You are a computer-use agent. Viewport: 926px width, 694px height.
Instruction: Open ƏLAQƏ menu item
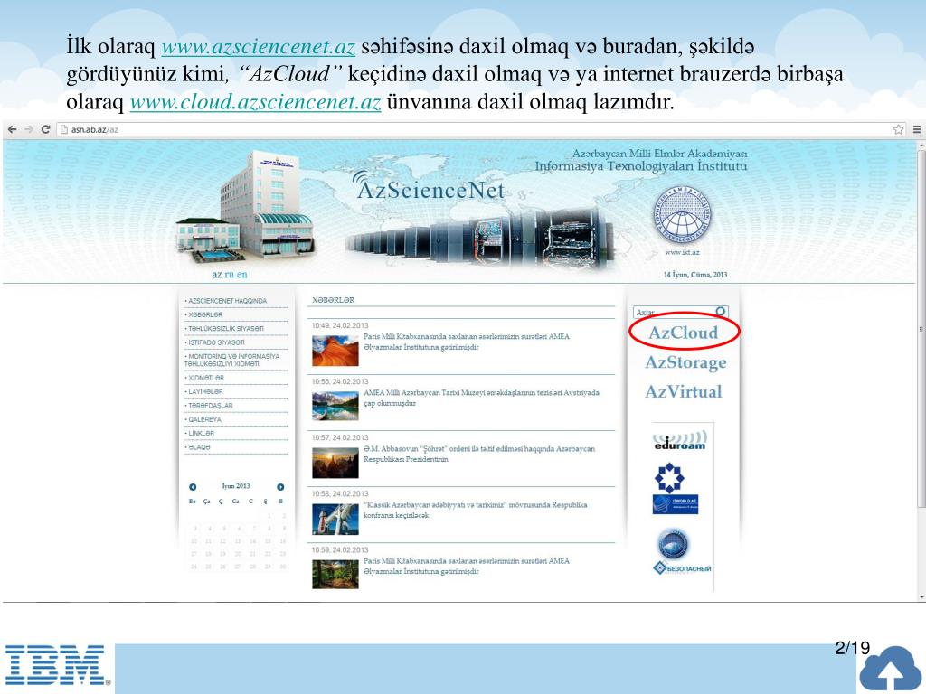[199, 447]
